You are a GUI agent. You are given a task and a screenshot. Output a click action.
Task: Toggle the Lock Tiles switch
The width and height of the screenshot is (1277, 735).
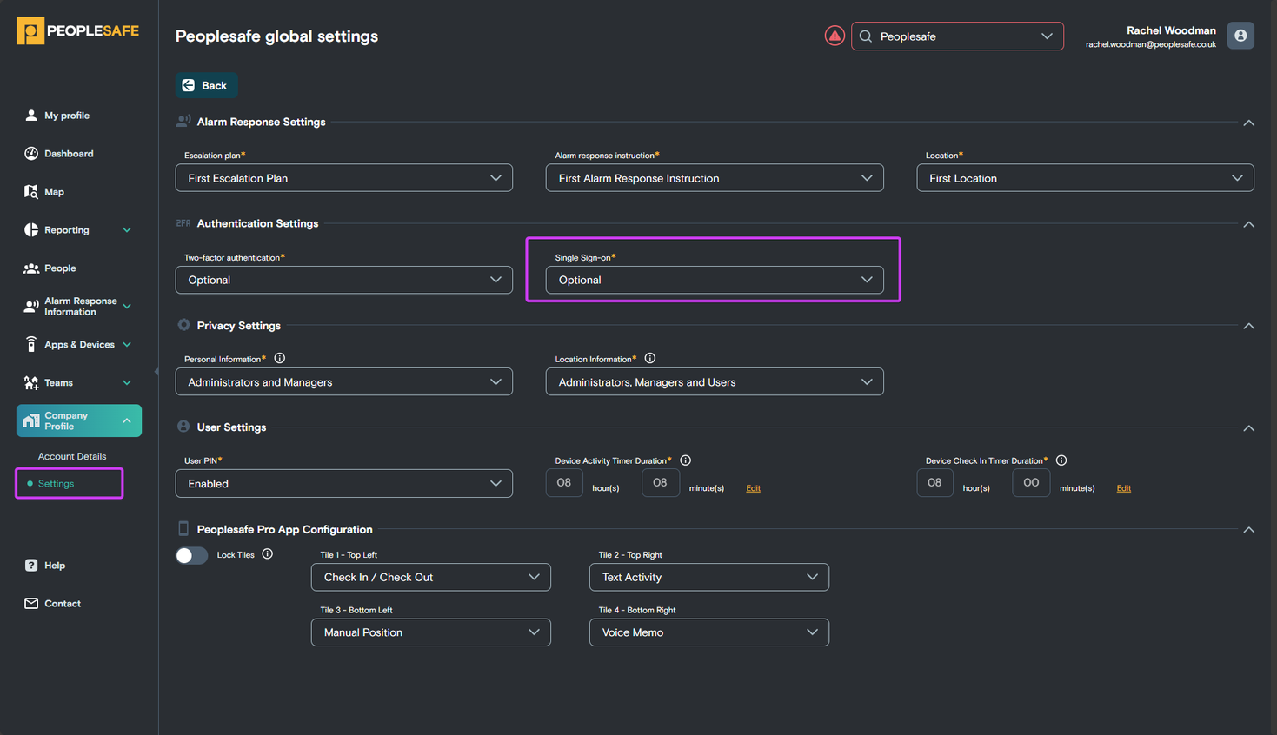tap(191, 555)
